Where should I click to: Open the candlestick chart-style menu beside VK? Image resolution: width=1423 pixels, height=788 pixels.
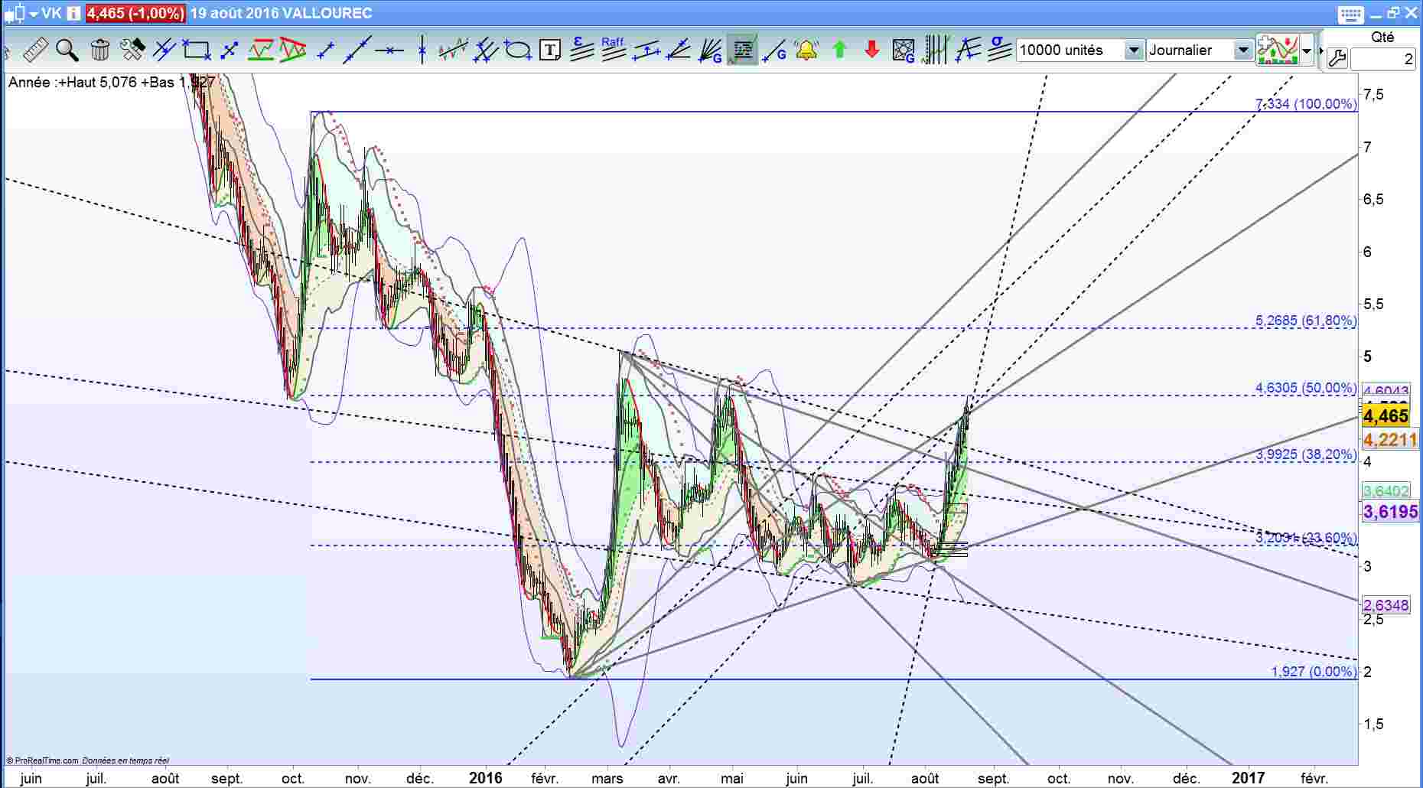click(20, 13)
